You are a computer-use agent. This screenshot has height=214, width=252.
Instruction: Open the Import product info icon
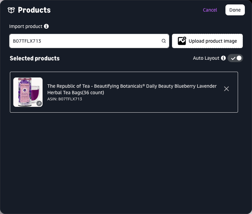[x=46, y=26]
